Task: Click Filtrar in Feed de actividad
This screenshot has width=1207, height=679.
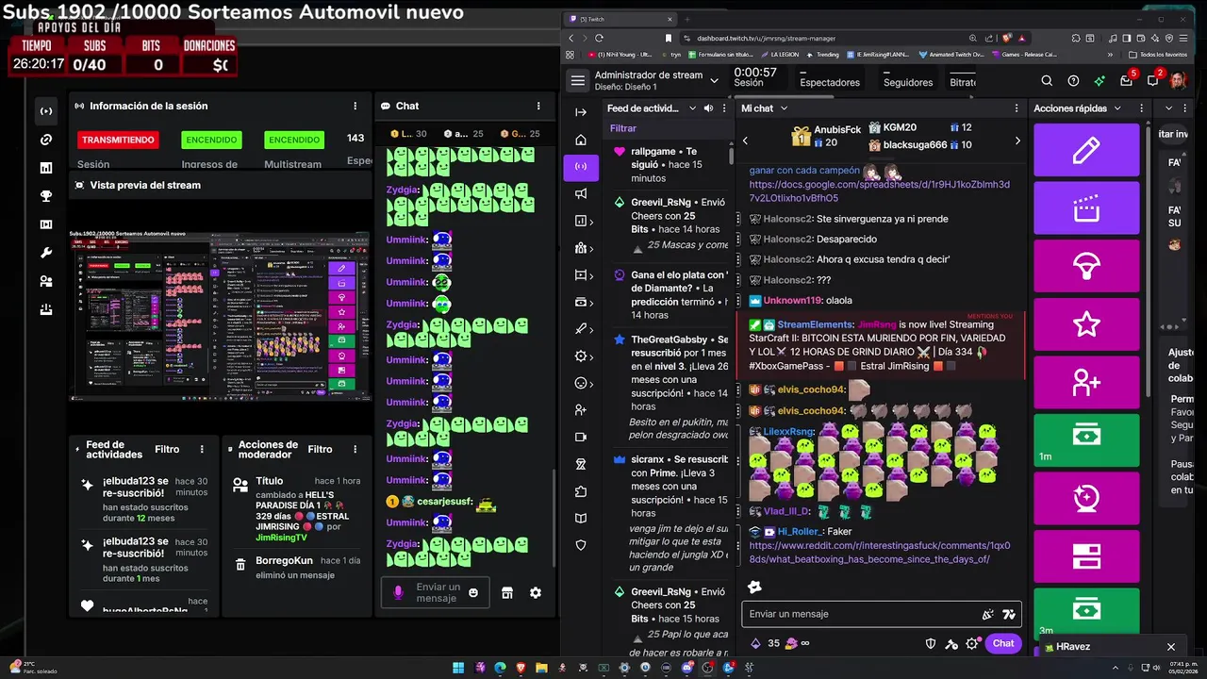Action: coord(623,128)
